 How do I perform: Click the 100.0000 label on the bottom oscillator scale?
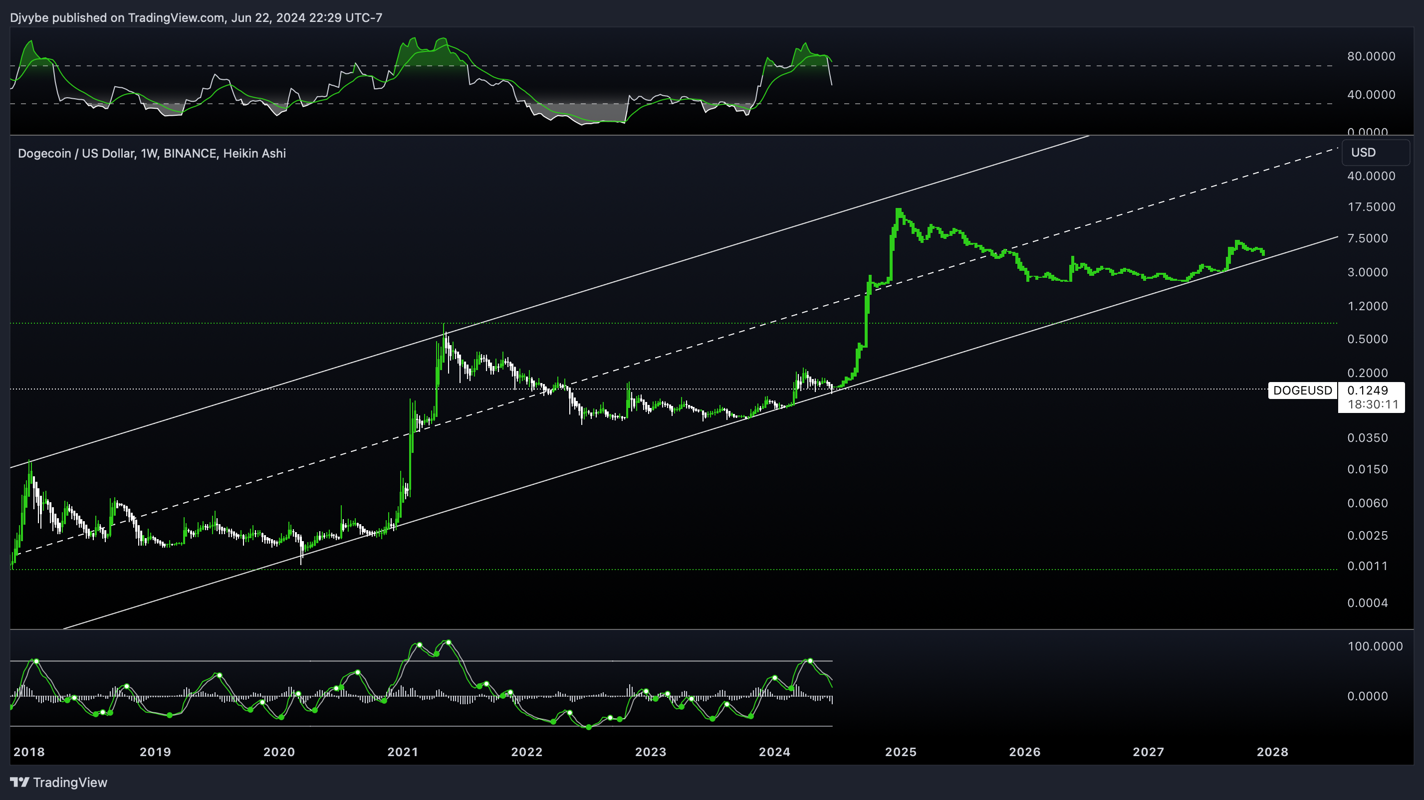point(1376,646)
